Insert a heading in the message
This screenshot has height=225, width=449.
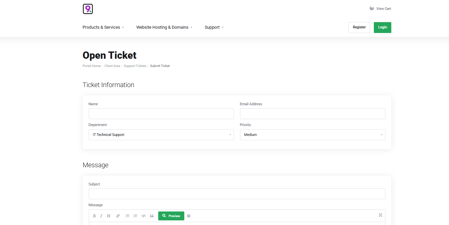[x=108, y=216]
